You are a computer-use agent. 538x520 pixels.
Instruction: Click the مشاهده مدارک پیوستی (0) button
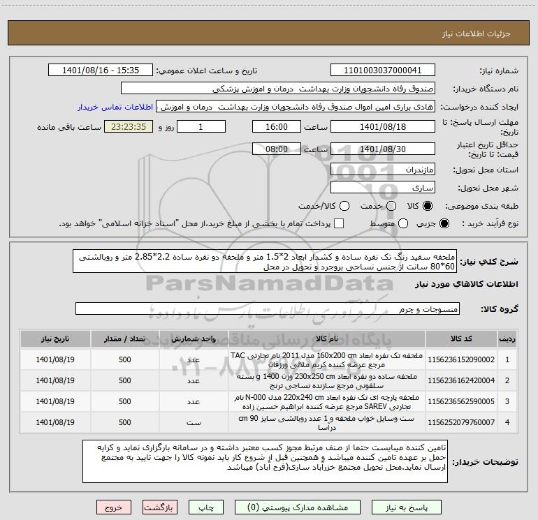click(298, 507)
